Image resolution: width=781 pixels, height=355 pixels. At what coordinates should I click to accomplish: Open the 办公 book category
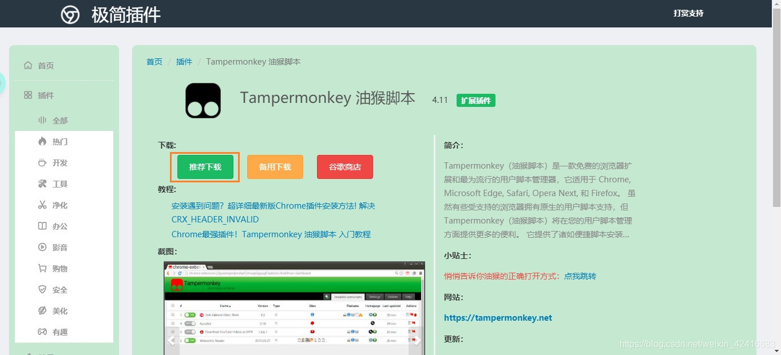coord(53,226)
